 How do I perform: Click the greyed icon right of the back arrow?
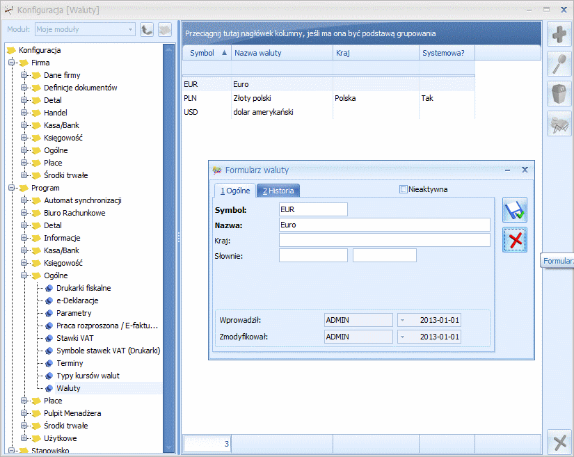(x=165, y=30)
